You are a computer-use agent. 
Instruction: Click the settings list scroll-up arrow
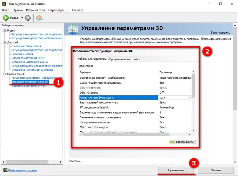pos(193,71)
